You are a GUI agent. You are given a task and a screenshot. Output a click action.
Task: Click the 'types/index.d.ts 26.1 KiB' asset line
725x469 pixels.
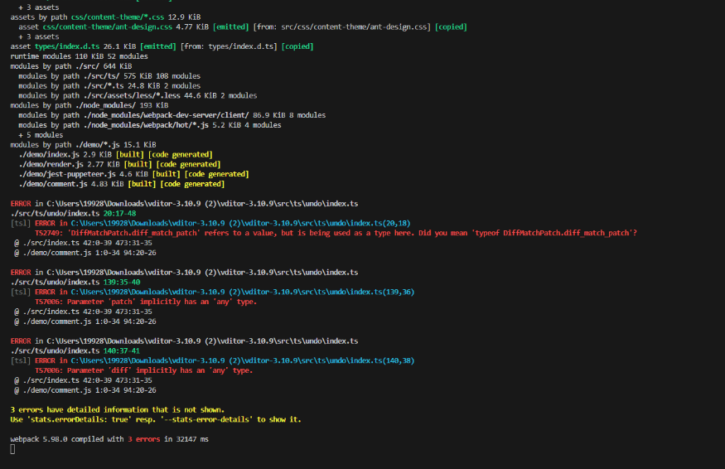click(x=162, y=46)
